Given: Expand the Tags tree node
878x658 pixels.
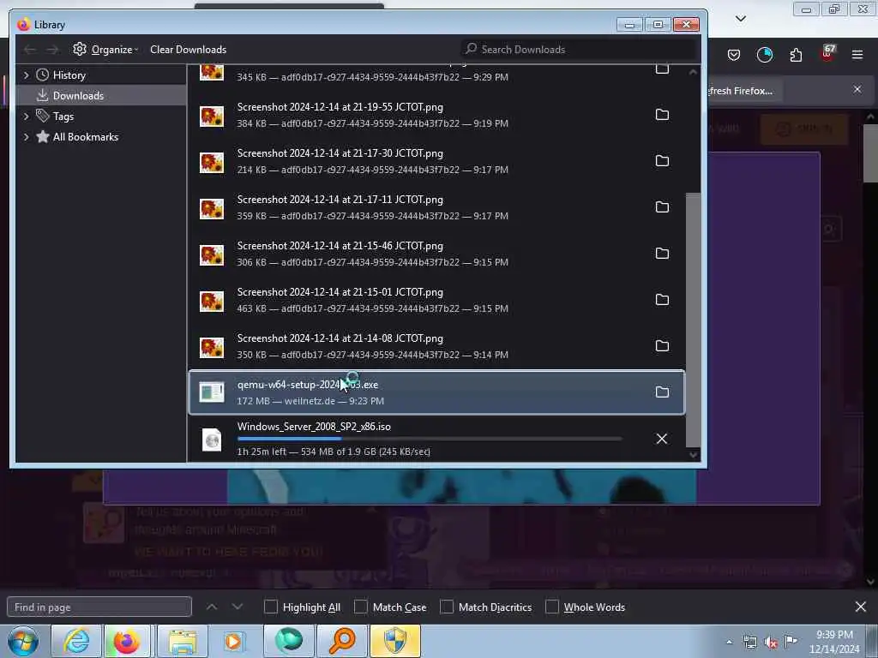Looking at the screenshot, I should (x=26, y=117).
